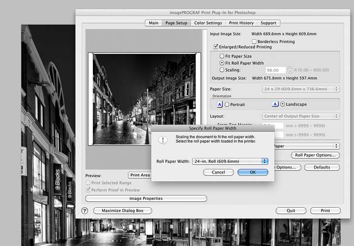Click the Scaling percentage stepper arrows
This screenshot has height=246, width=354.
290,70
